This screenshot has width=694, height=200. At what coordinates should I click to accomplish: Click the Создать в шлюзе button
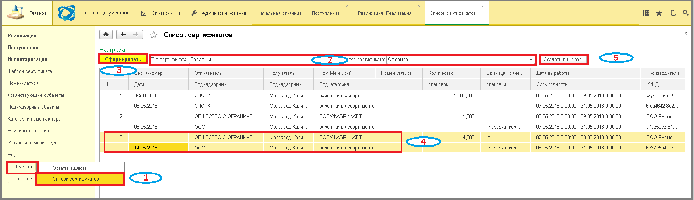(563, 60)
